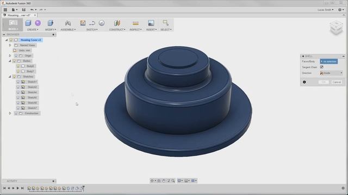Expand the Named Views node

pyautogui.click(x=10, y=45)
